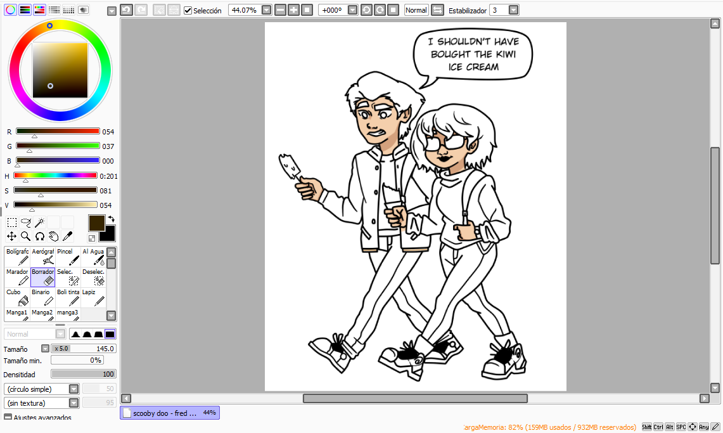Screen dimensions: 723x433
Task: Click the redo button
Action: point(141,10)
